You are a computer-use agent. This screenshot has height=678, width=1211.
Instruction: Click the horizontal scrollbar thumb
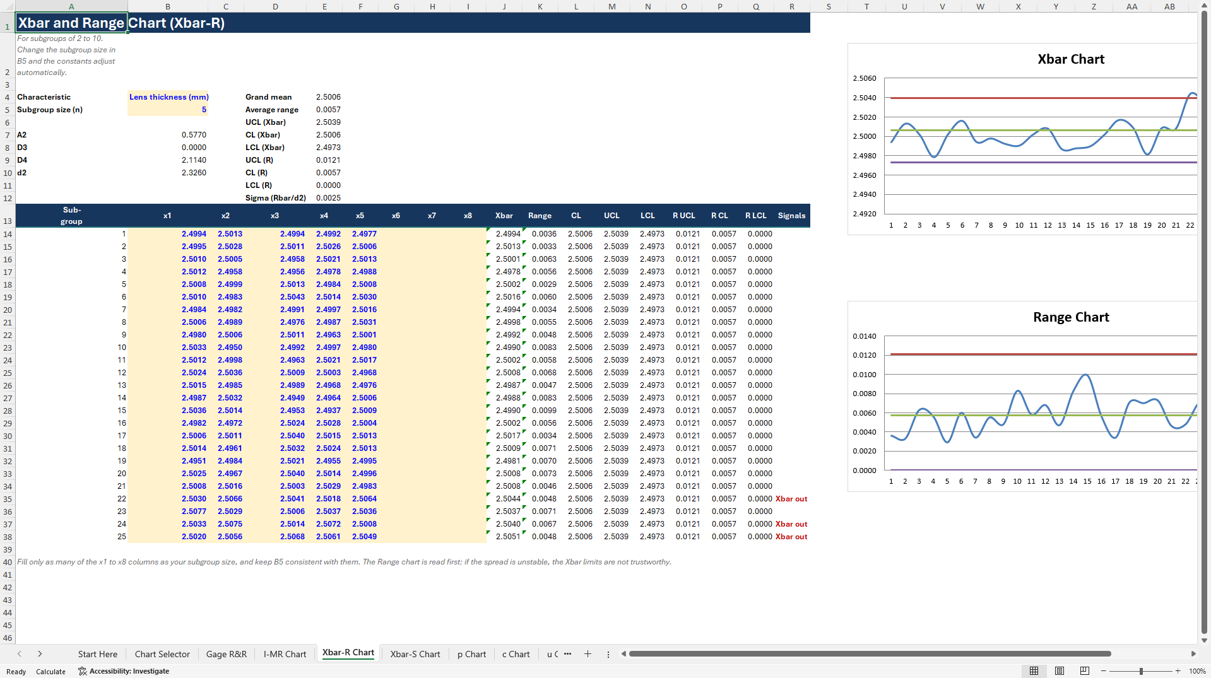coord(870,654)
